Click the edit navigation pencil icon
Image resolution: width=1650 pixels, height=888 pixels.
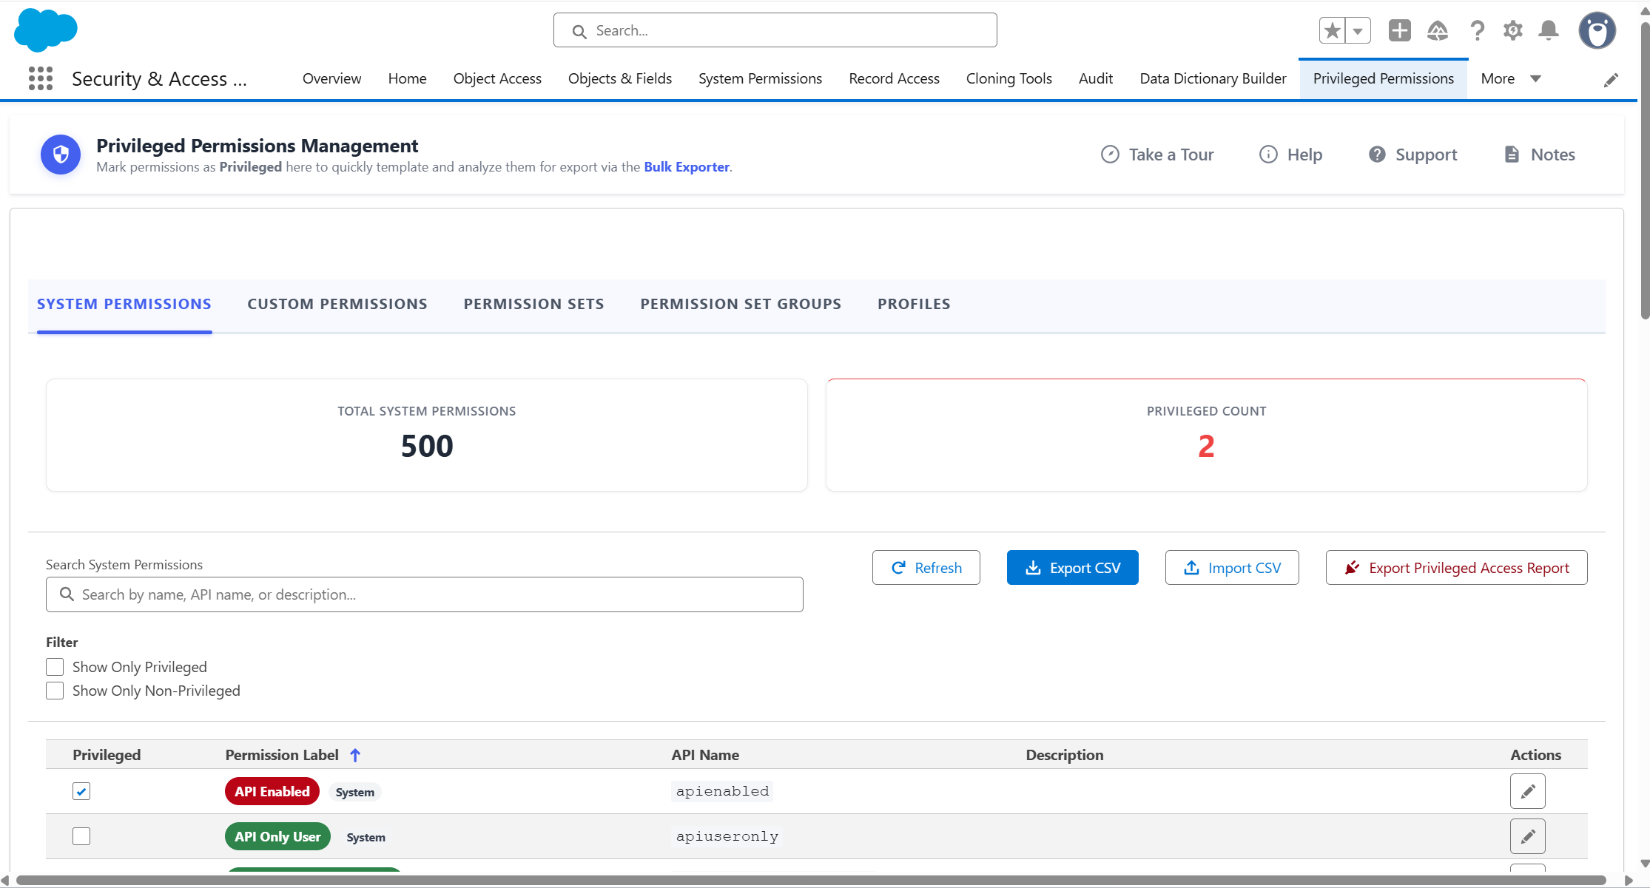pyautogui.click(x=1611, y=80)
